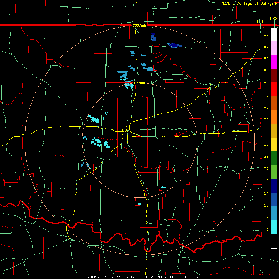Click the 100 NMI range ring label
The height and width of the screenshot is (279, 279).
139,25
